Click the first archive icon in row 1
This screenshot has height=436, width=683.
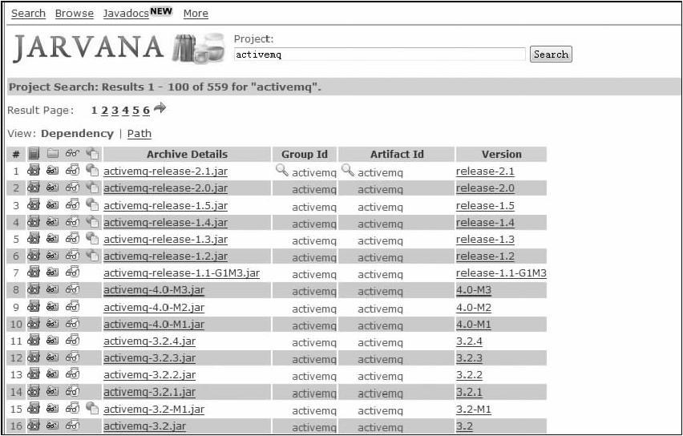point(34,171)
